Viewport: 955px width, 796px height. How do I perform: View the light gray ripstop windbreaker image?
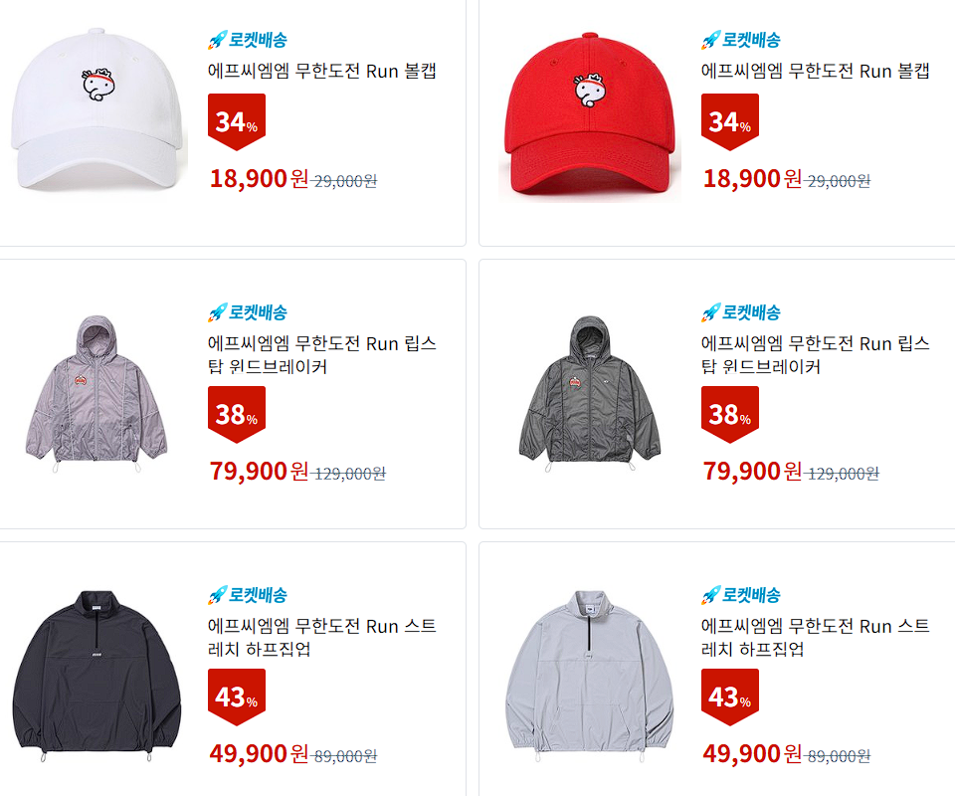coord(96,394)
